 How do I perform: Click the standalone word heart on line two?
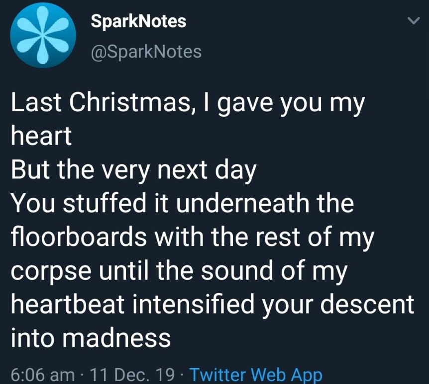[41, 136]
